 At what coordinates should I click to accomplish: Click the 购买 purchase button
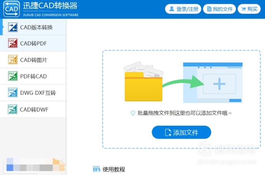pyautogui.click(x=249, y=9)
